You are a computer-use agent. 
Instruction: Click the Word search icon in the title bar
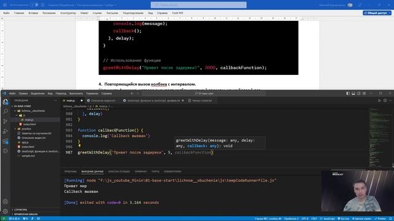(x=156, y=5)
